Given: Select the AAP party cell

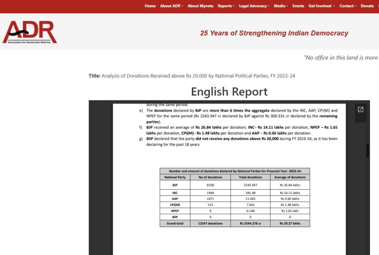Looking at the screenshot, I should pyautogui.click(x=175, y=199).
